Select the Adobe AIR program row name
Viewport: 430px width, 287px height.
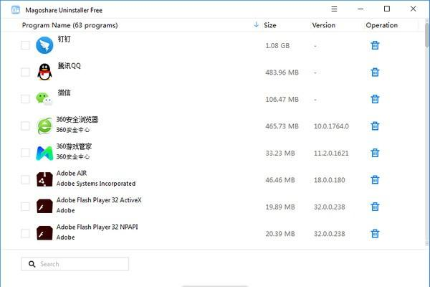(72, 174)
